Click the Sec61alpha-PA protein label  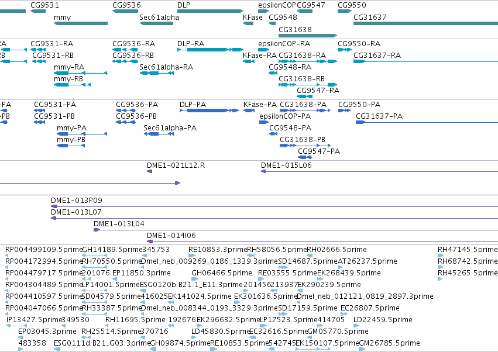tap(170, 128)
